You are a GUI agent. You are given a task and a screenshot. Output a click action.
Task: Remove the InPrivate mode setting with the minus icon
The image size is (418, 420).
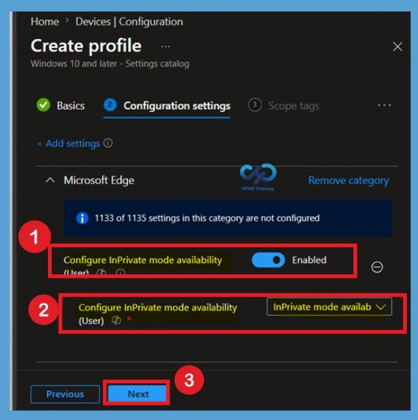point(377,267)
